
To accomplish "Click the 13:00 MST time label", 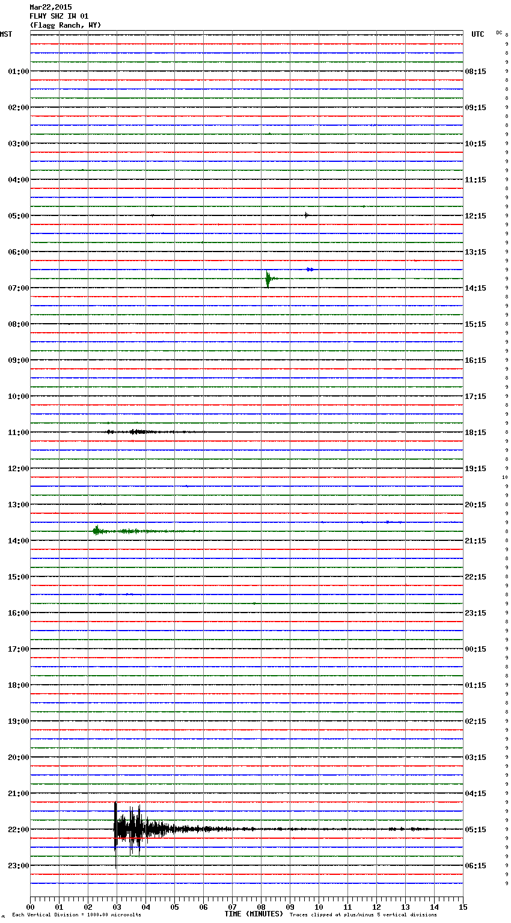I will [18, 504].
